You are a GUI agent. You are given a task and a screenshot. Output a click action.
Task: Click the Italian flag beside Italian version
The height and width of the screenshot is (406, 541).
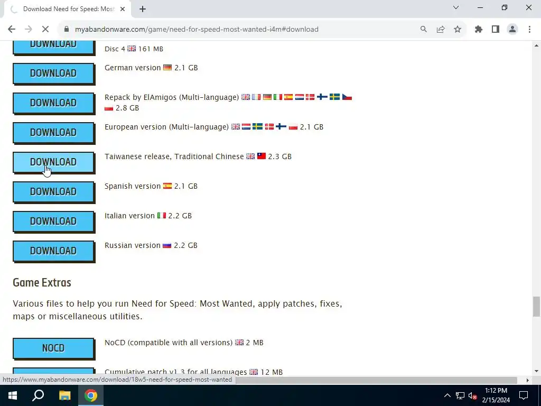click(162, 216)
